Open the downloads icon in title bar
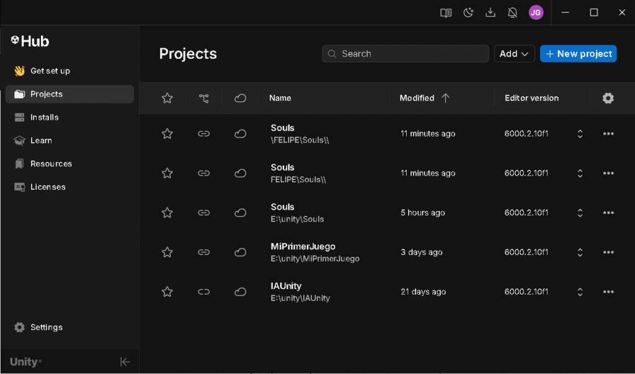This screenshot has height=374, width=635. point(491,12)
